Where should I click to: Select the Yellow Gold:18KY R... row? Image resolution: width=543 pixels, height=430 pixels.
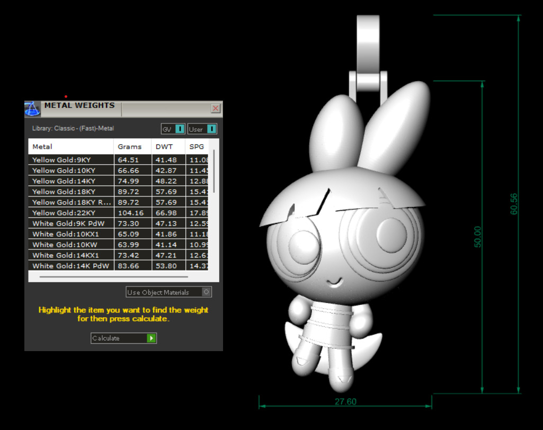(x=118, y=202)
